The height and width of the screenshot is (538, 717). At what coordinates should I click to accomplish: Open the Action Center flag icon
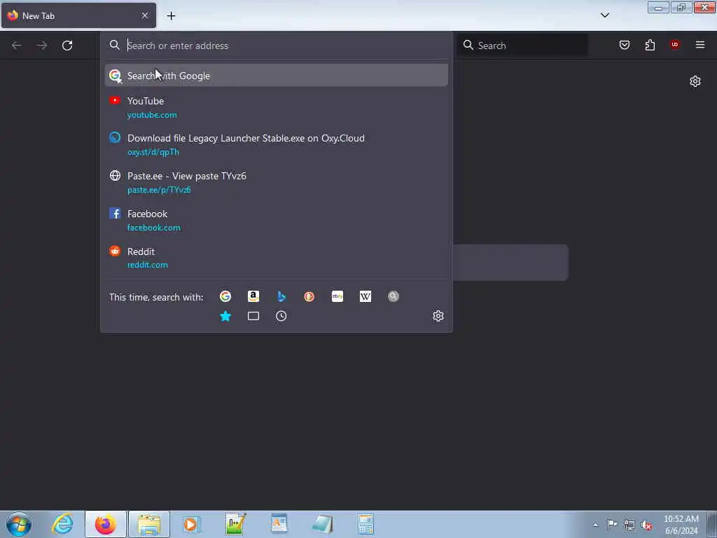611,525
